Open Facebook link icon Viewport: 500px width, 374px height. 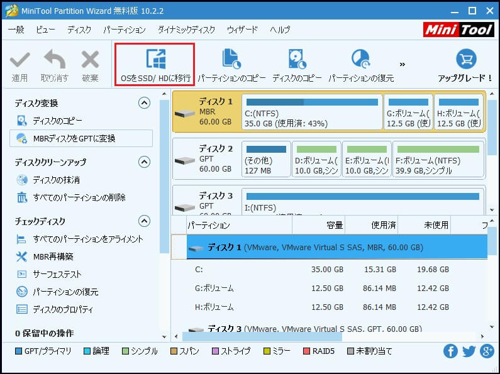(x=450, y=351)
